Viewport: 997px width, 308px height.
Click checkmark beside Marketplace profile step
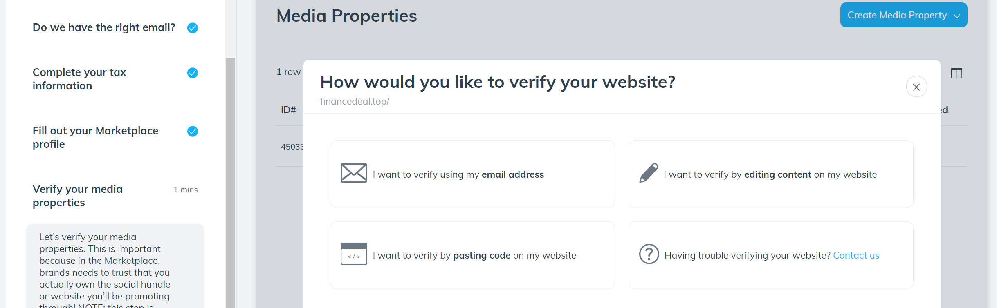pos(193,131)
